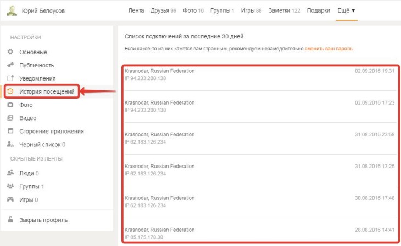Click the location text of the 28.08.2016 14:41 connection

(160, 230)
